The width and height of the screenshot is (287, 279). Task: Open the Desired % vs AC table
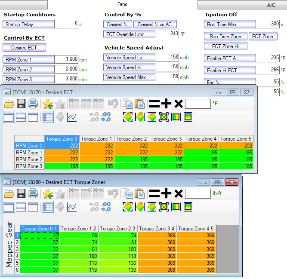coord(155,25)
